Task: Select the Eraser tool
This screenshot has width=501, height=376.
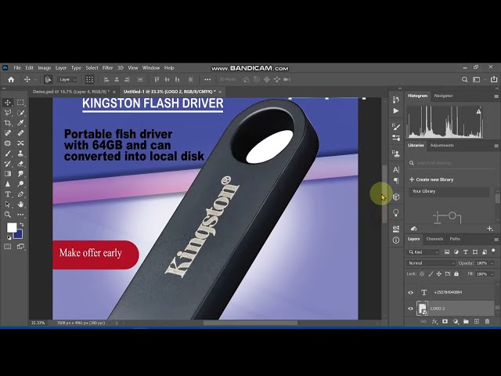Action: [21, 164]
